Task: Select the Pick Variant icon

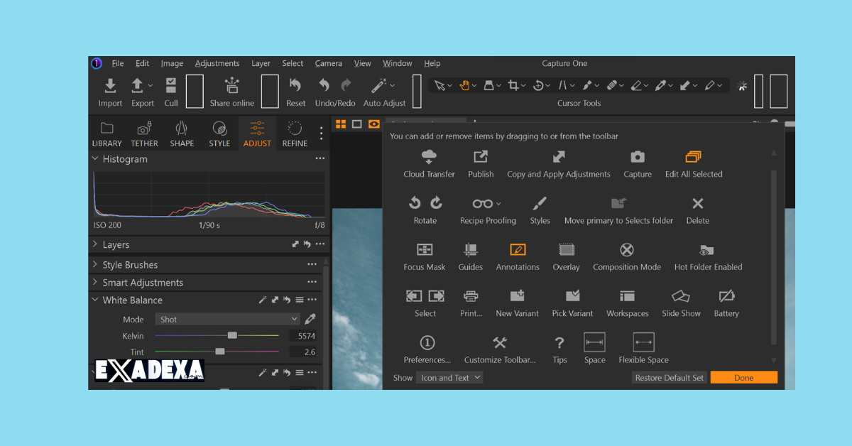Action: pos(572,296)
